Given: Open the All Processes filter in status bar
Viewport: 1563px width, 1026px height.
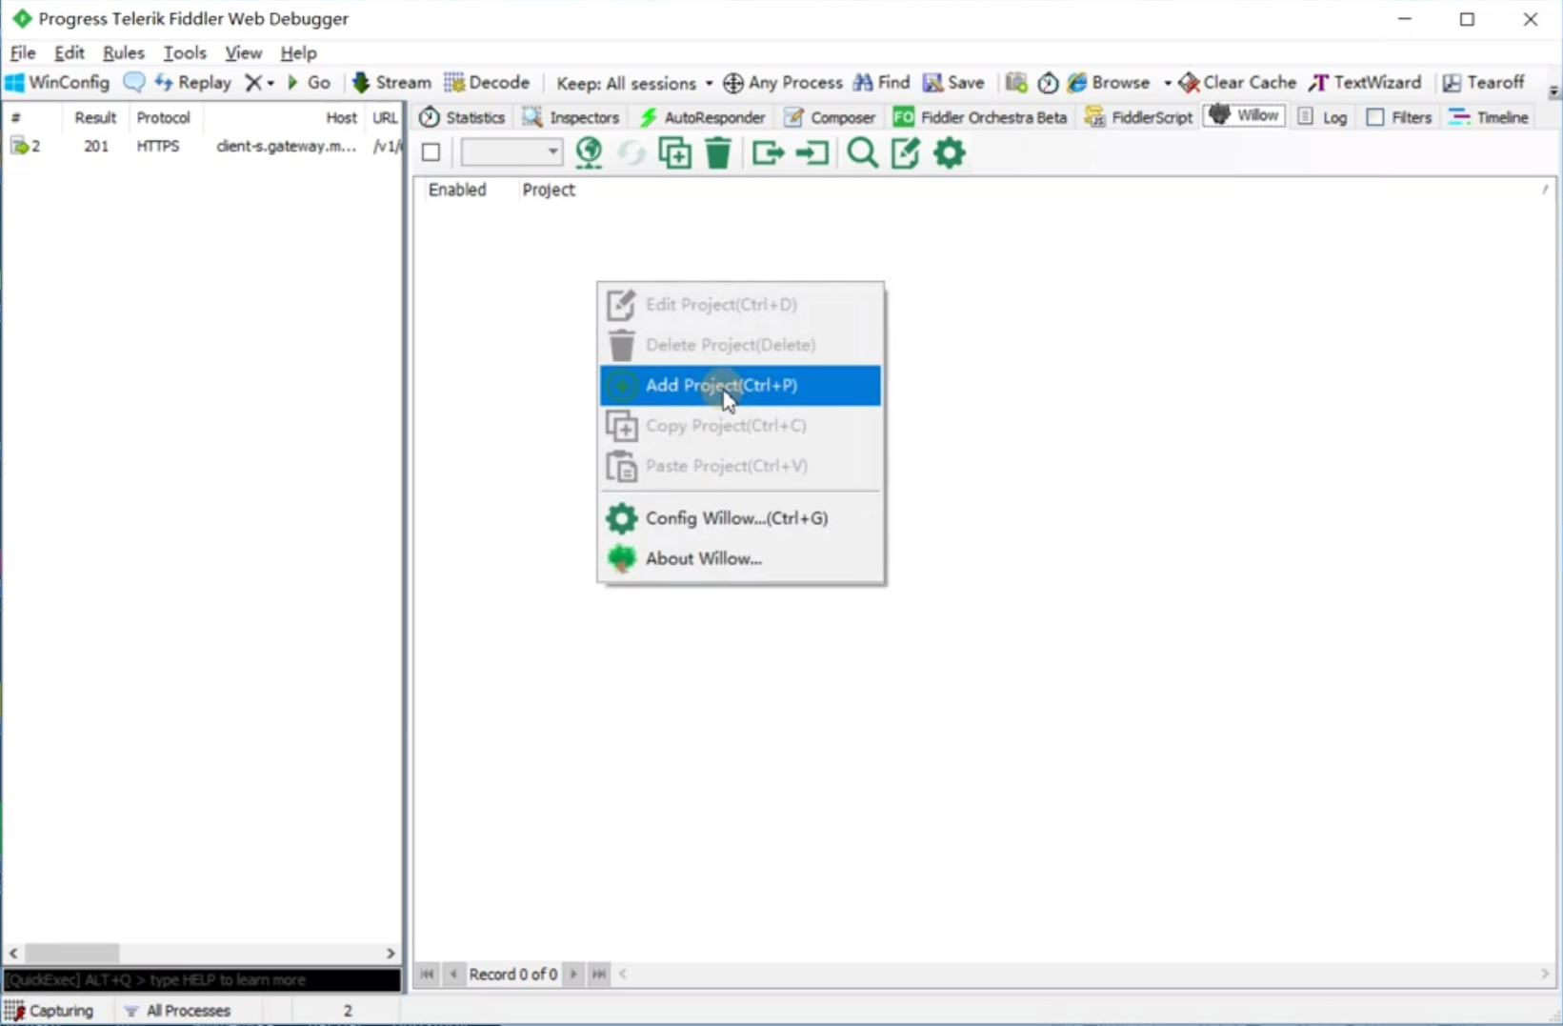Looking at the screenshot, I should point(178,1011).
